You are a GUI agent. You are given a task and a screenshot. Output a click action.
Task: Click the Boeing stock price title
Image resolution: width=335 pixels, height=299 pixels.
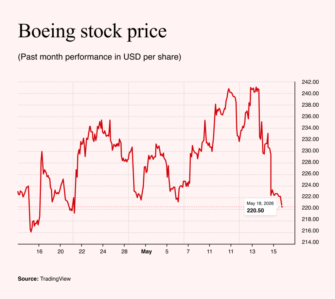[92, 31]
